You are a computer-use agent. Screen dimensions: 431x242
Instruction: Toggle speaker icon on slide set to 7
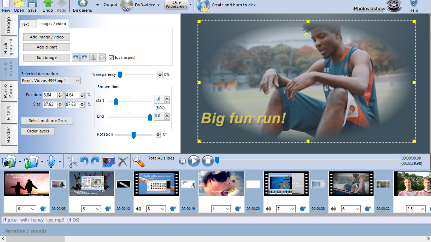(x=268, y=209)
